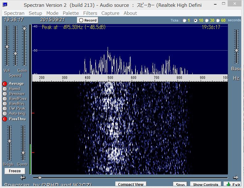
Task: Click the Spectran application title icon
Action: [x=5, y=5]
